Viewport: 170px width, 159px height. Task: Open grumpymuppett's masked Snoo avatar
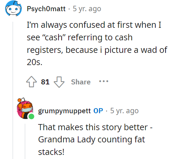(25, 108)
